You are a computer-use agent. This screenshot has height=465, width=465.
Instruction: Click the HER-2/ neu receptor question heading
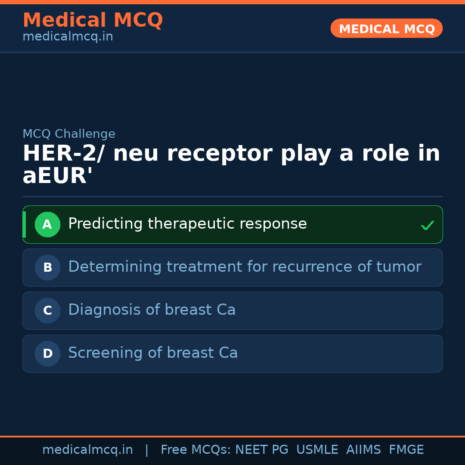click(231, 165)
